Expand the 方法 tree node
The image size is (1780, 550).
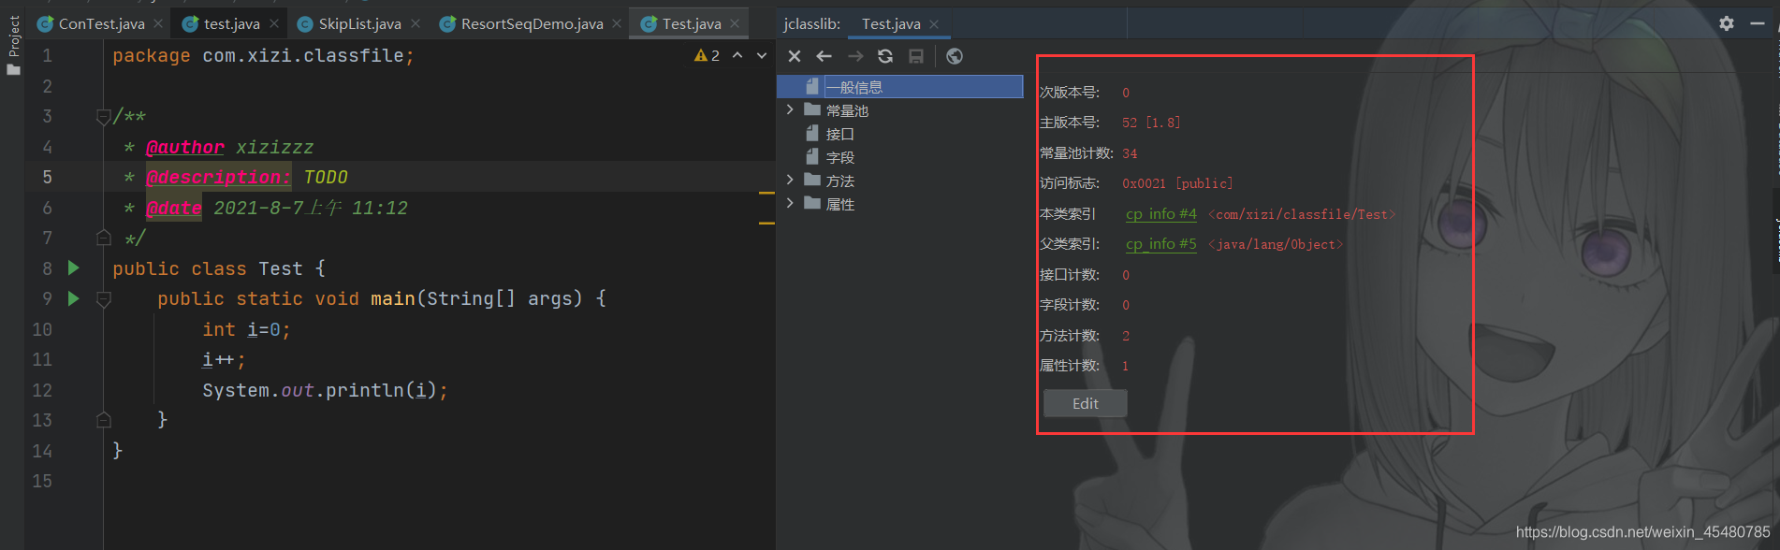click(790, 180)
